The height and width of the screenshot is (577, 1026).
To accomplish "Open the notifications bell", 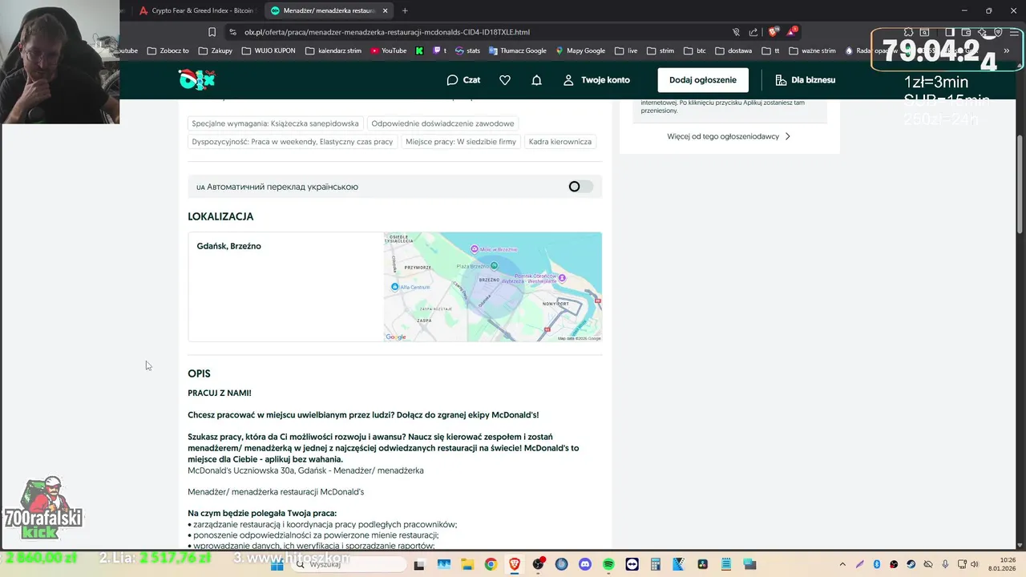I will [x=537, y=80].
